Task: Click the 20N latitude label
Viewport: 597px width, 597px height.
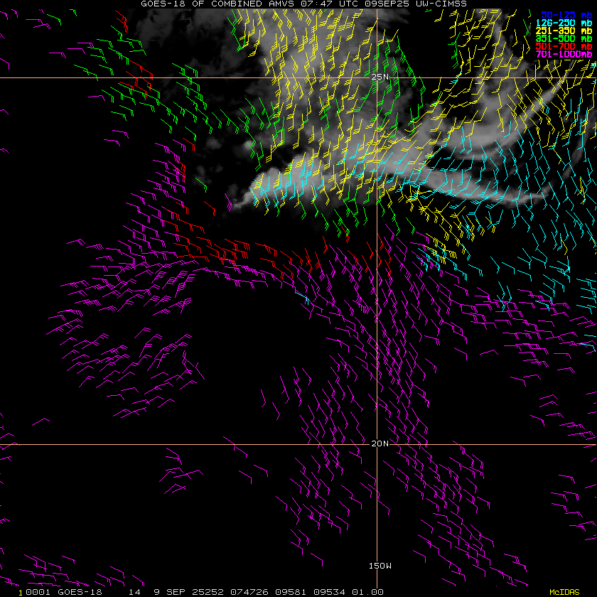Action: coord(380,444)
